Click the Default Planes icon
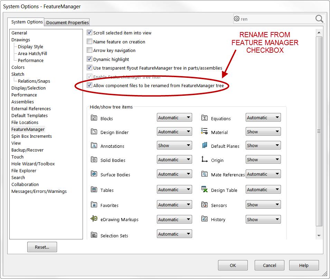The height and width of the screenshot is (279, 330). (x=205, y=145)
